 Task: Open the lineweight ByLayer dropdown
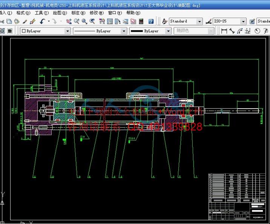[x=168, y=31]
